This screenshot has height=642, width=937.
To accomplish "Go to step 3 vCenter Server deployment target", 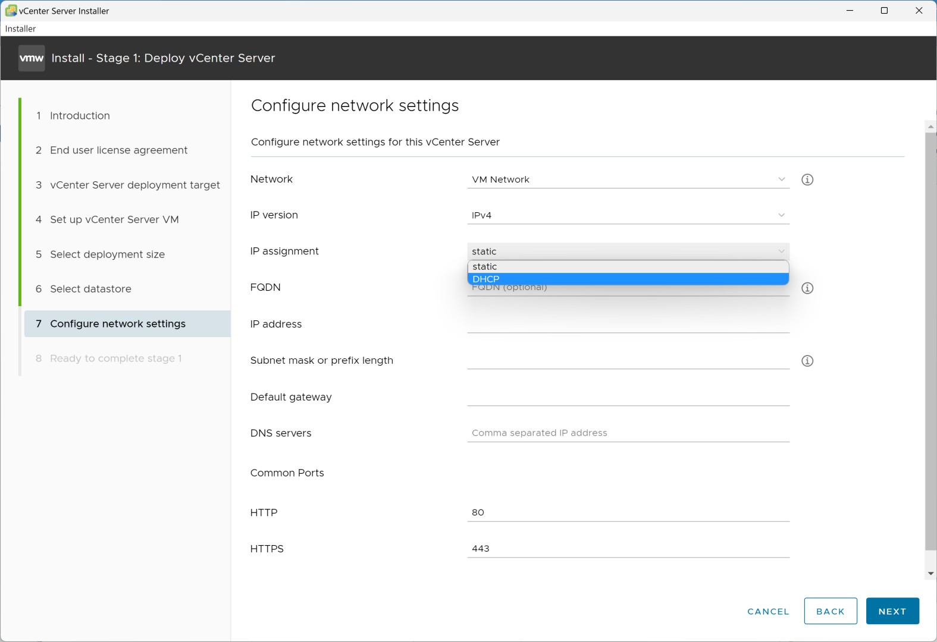I will [x=127, y=185].
